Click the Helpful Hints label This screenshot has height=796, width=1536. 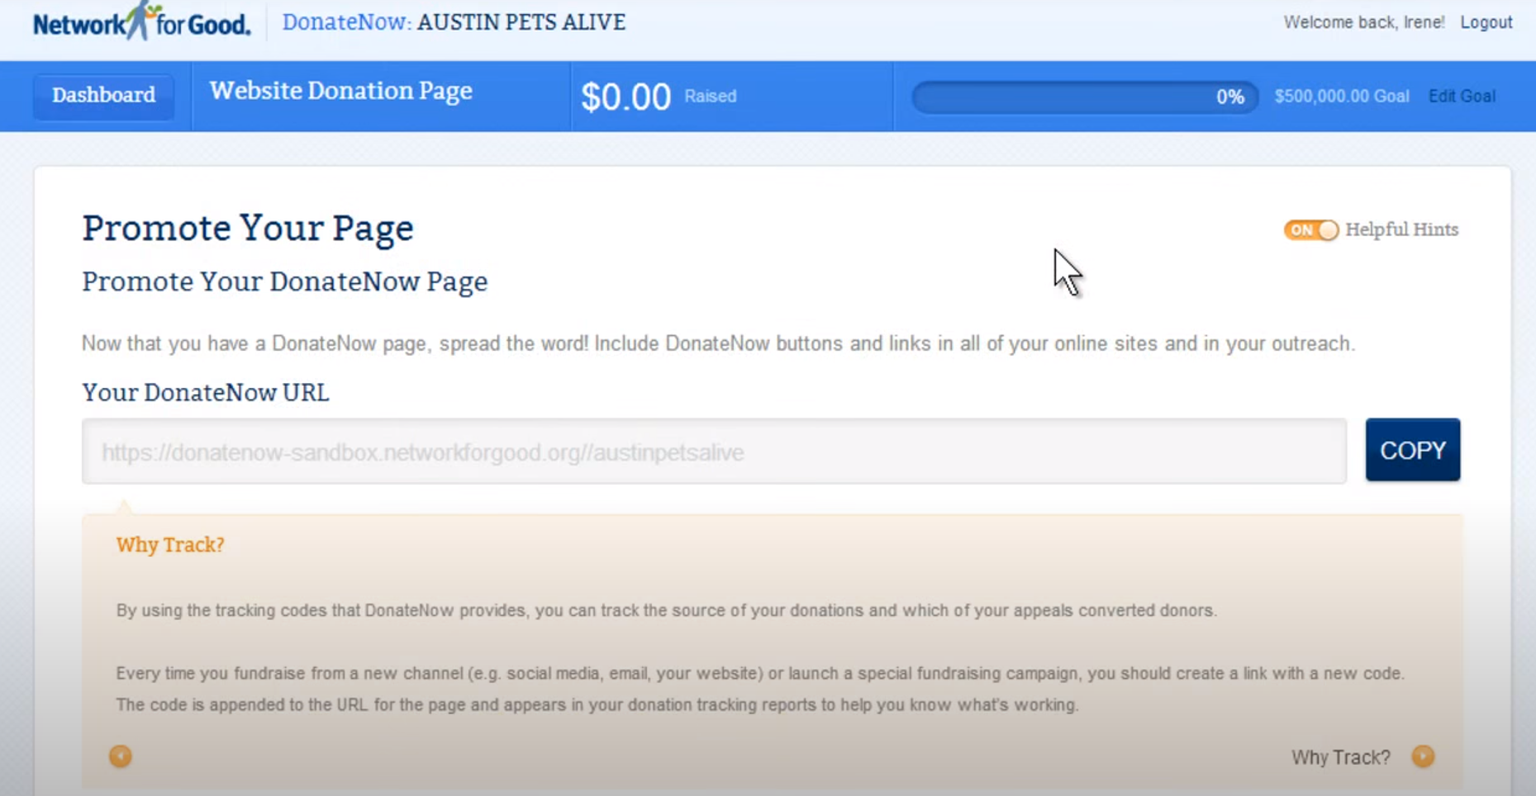(1401, 230)
